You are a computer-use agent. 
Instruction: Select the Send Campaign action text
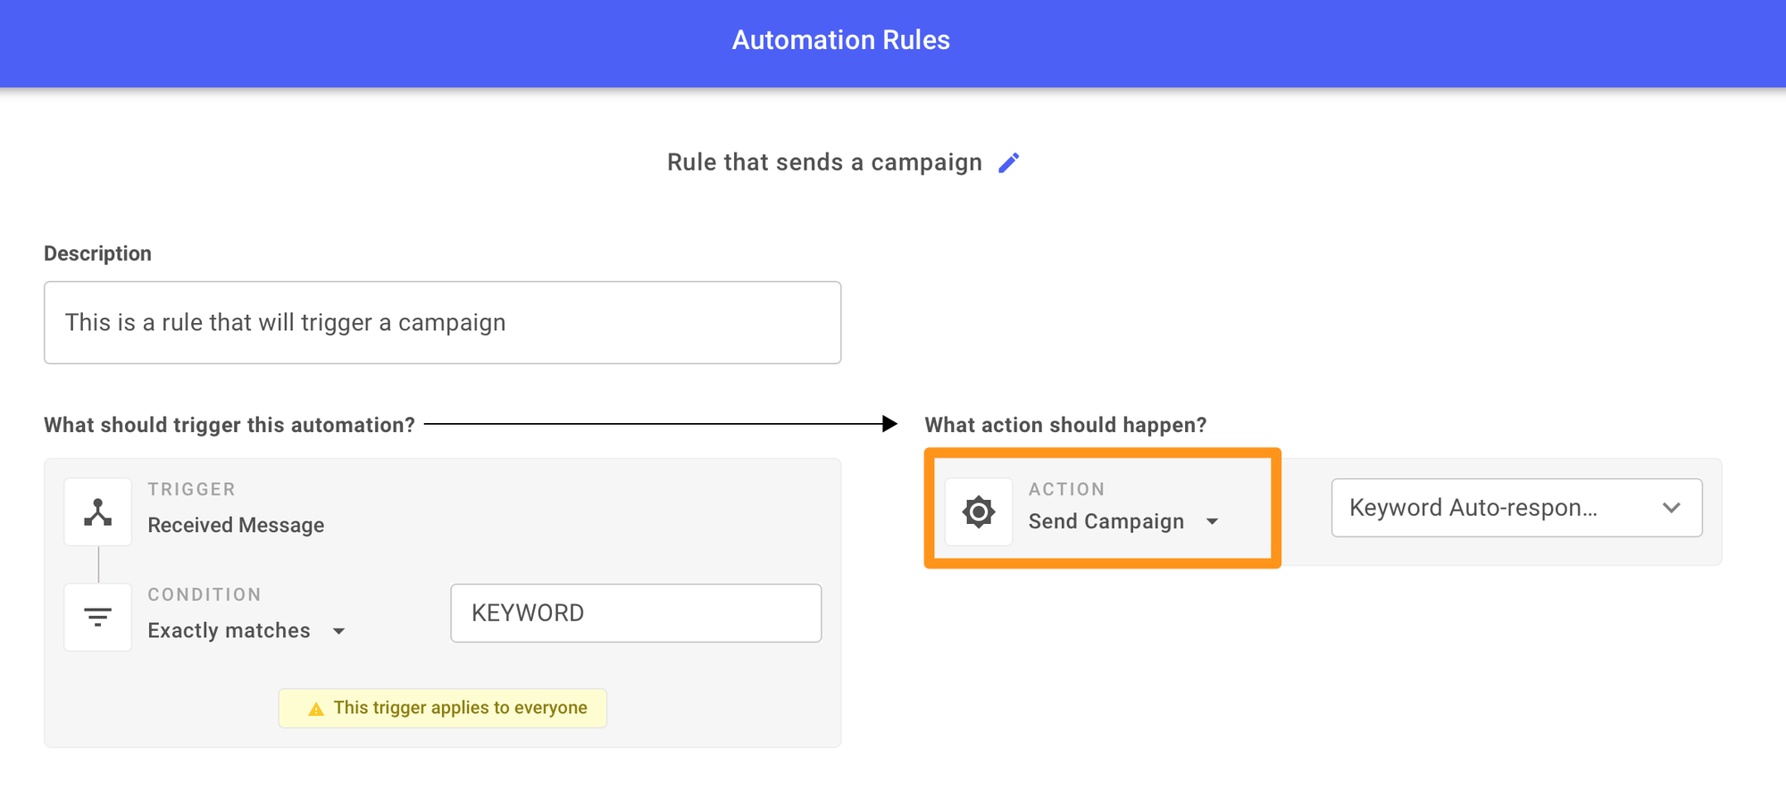point(1106,521)
